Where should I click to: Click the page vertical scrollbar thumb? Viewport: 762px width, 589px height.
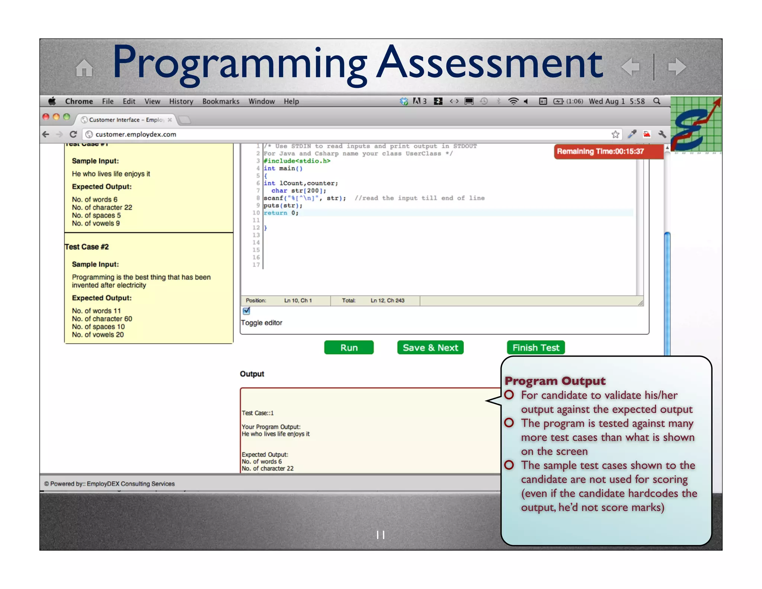click(x=667, y=294)
